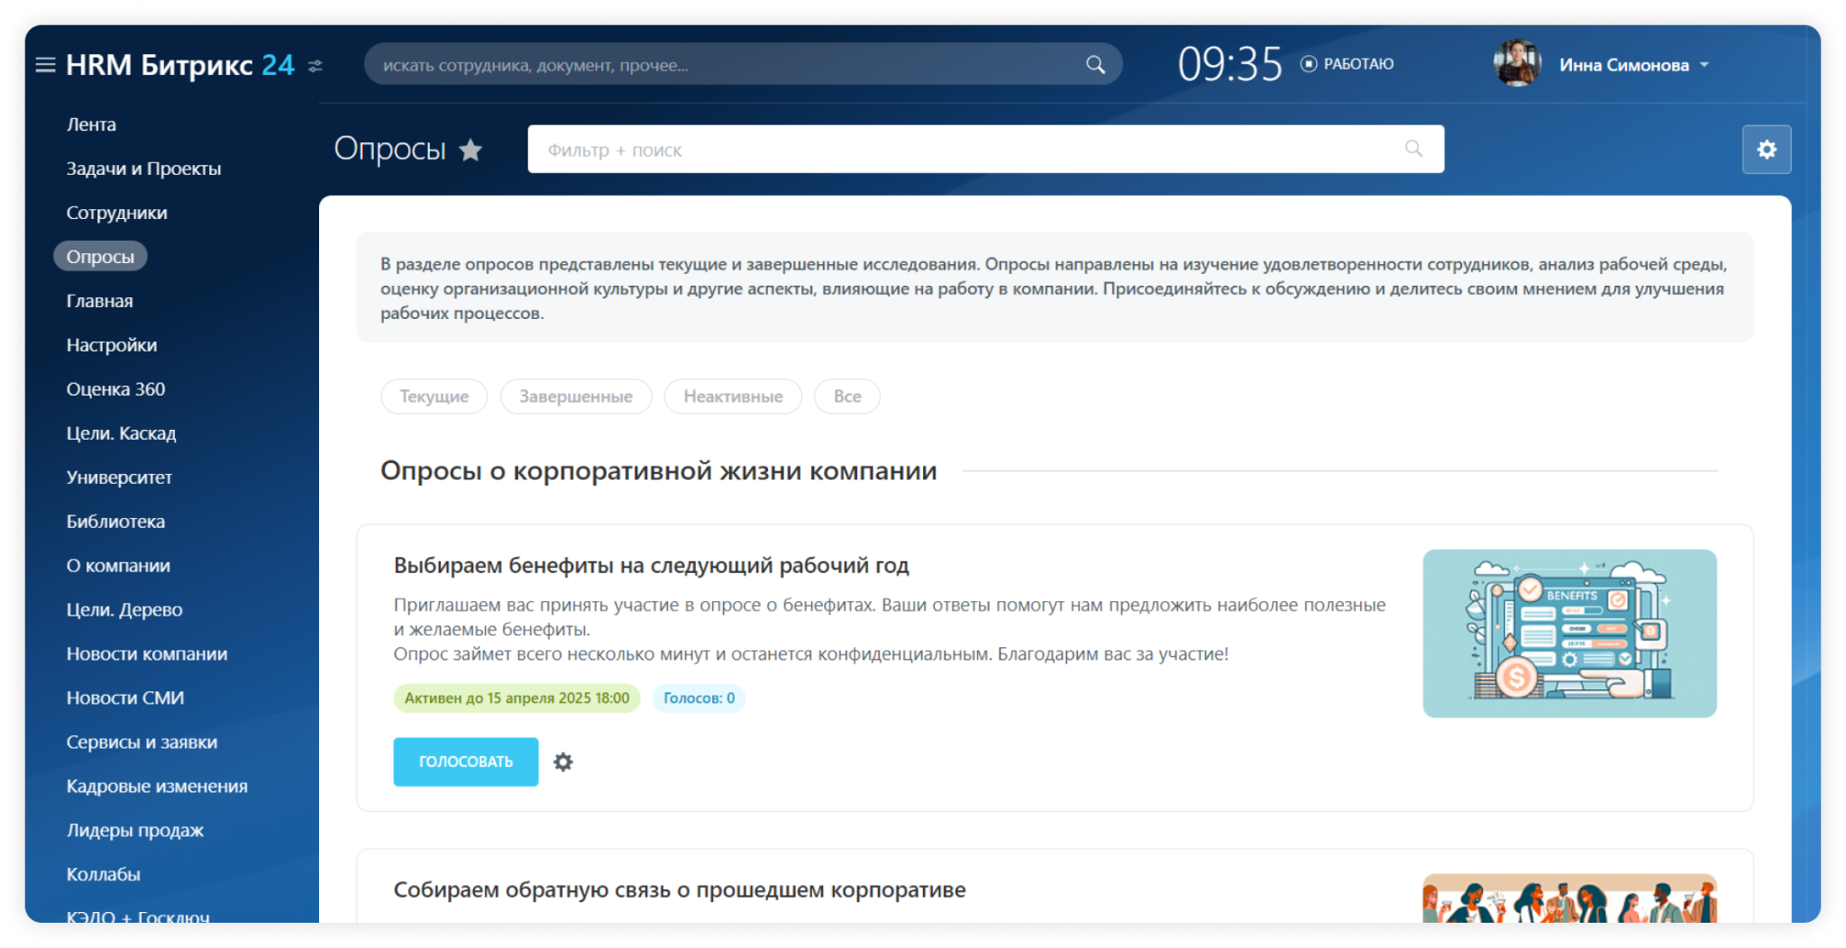Open Цели. Дерево in sidebar
Screen dimensions: 1846x948
pyautogui.click(x=124, y=610)
